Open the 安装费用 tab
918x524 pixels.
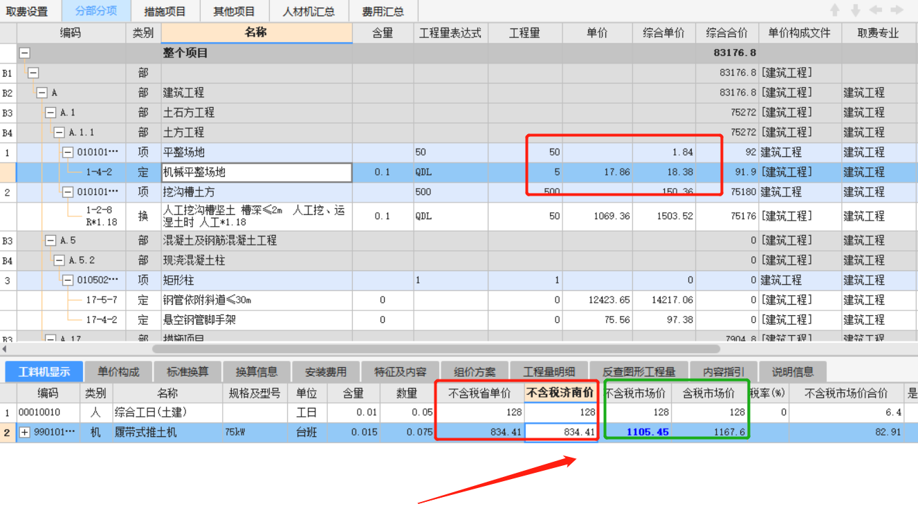326,372
